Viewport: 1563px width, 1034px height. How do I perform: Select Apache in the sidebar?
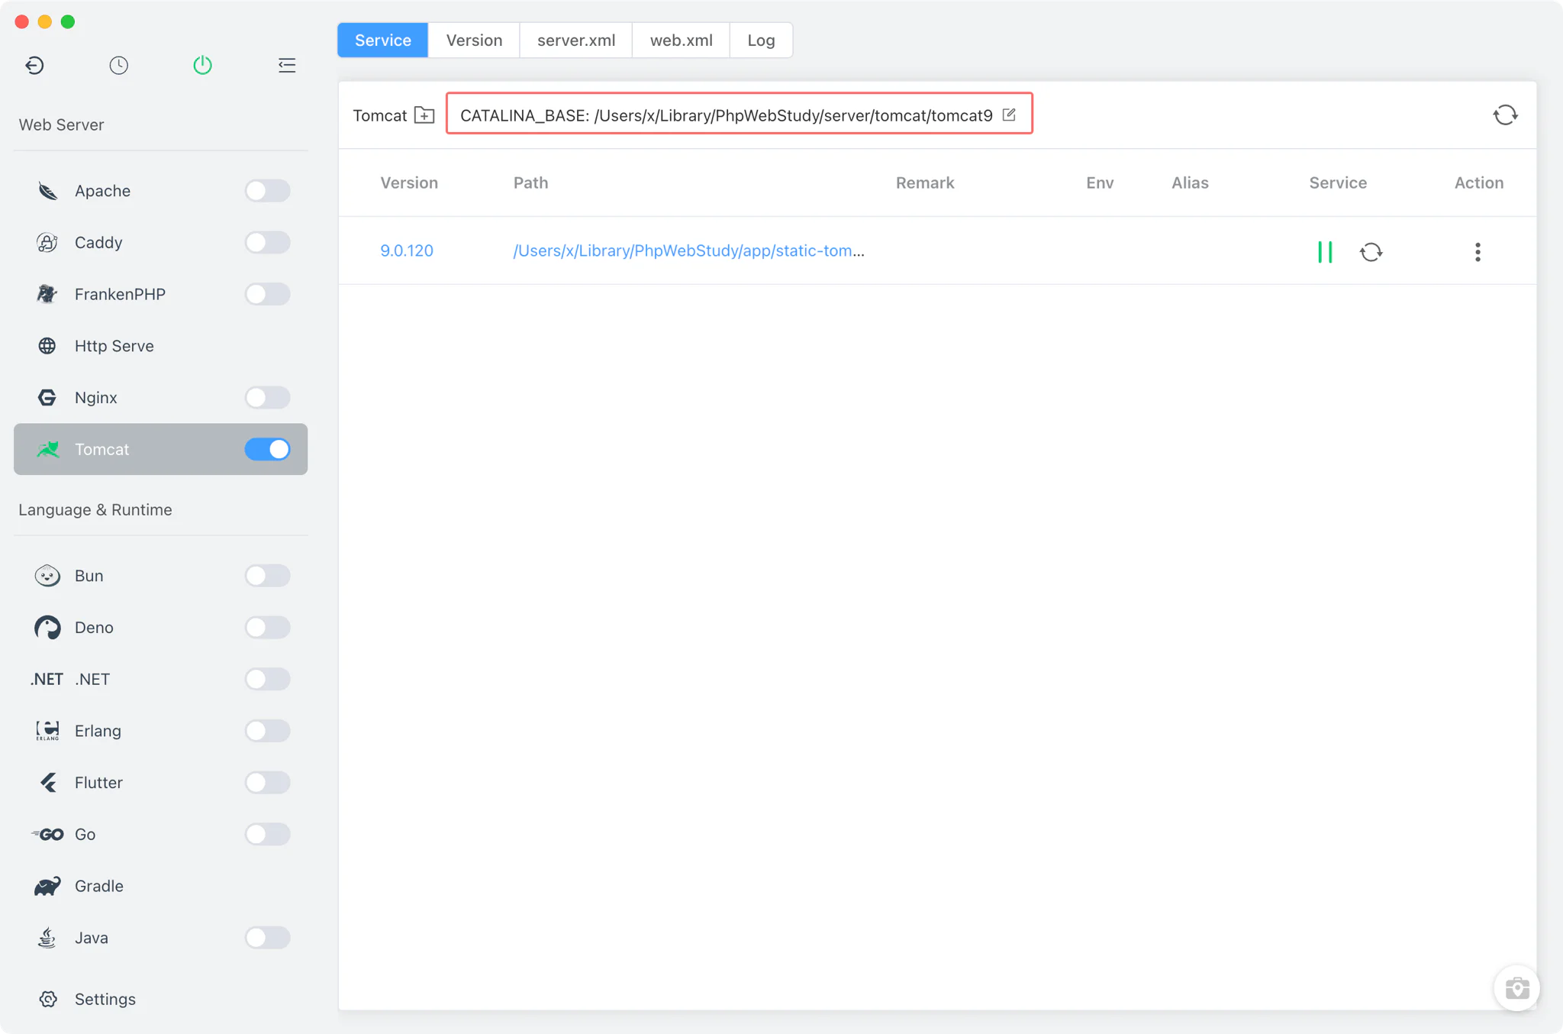tap(160, 190)
